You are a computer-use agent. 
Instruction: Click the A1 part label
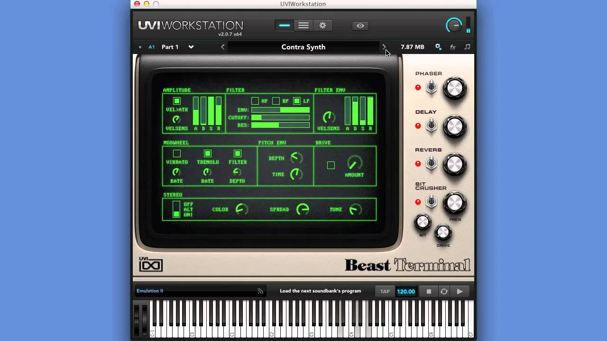click(x=152, y=47)
